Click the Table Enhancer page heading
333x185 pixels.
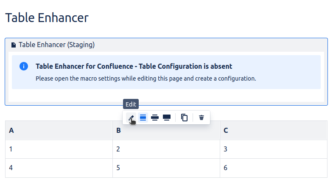click(47, 18)
